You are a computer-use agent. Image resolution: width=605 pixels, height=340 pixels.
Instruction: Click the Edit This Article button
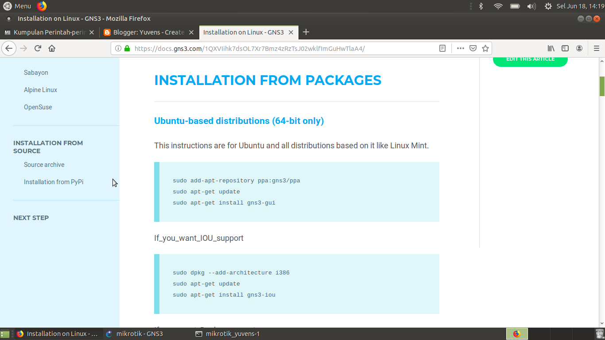[x=530, y=60]
